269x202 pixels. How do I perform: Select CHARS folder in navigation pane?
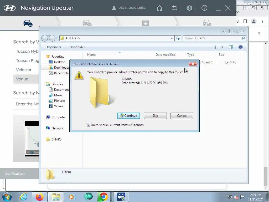coord(54,139)
